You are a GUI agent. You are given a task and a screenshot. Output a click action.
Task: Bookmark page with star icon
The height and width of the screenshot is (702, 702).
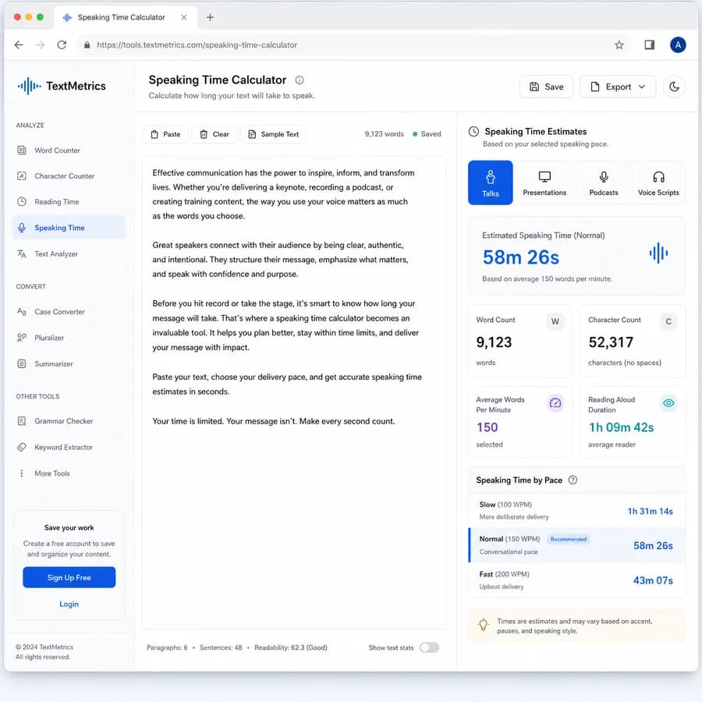(619, 44)
